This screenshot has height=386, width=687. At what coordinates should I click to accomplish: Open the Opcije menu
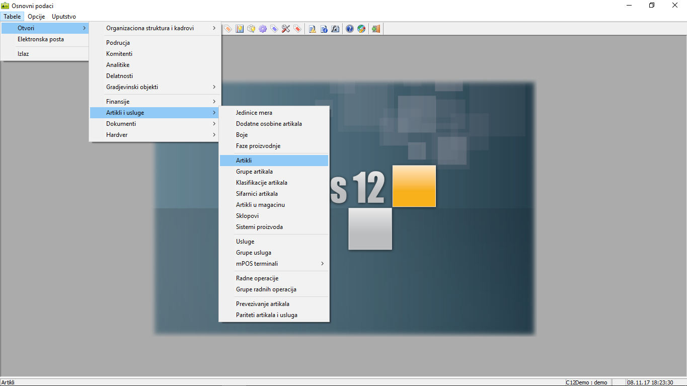(x=36, y=17)
